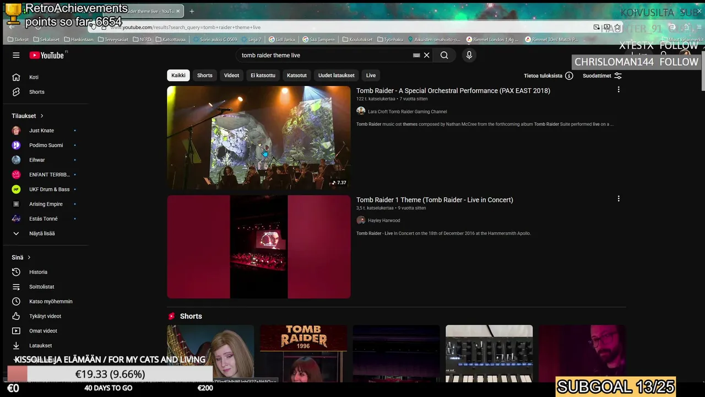Click the YouTube logo

[47, 55]
